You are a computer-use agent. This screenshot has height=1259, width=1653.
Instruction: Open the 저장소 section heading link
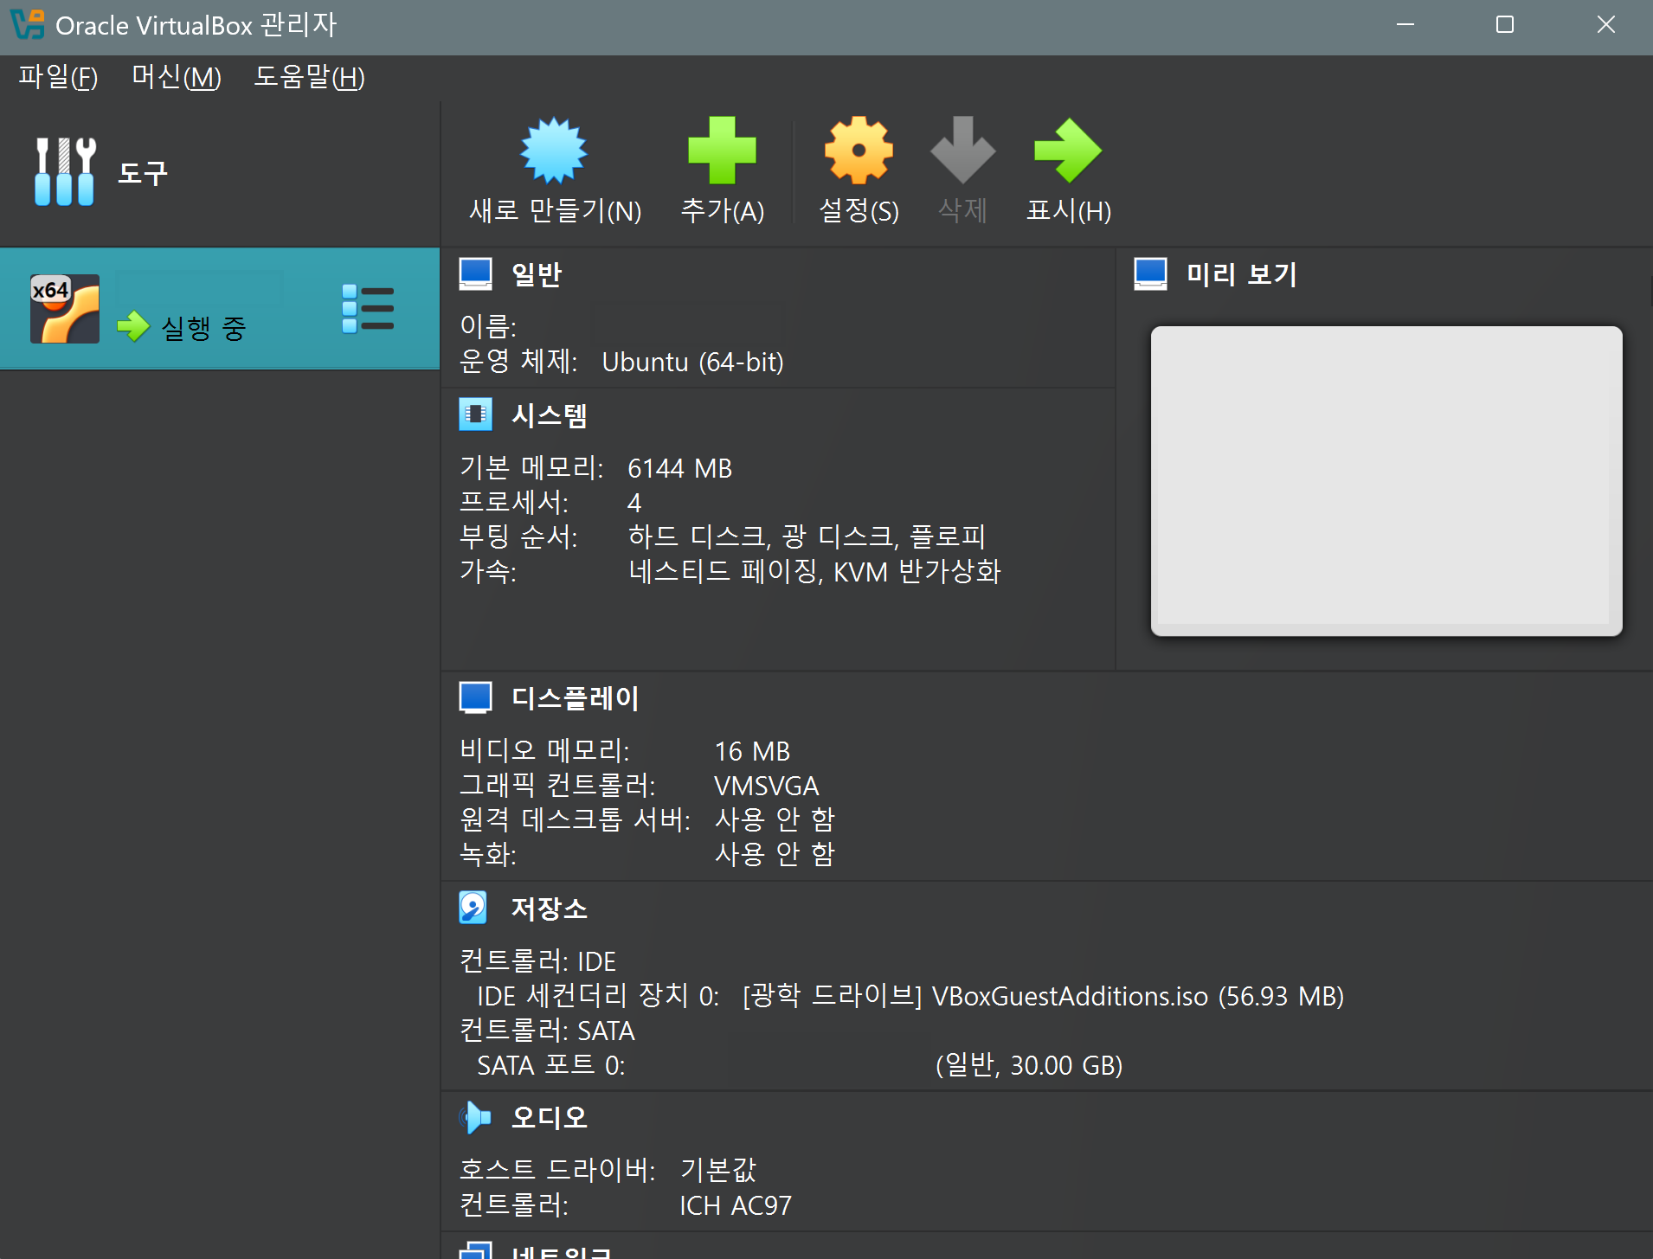pyautogui.click(x=550, y=908)
